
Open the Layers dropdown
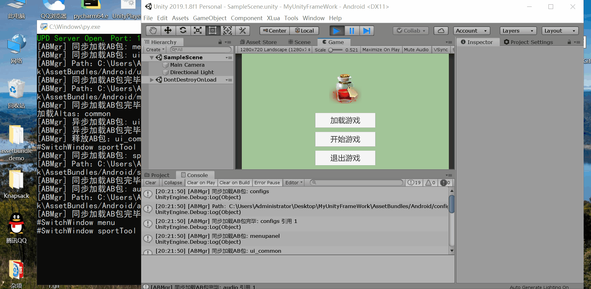tap(518, 31)
